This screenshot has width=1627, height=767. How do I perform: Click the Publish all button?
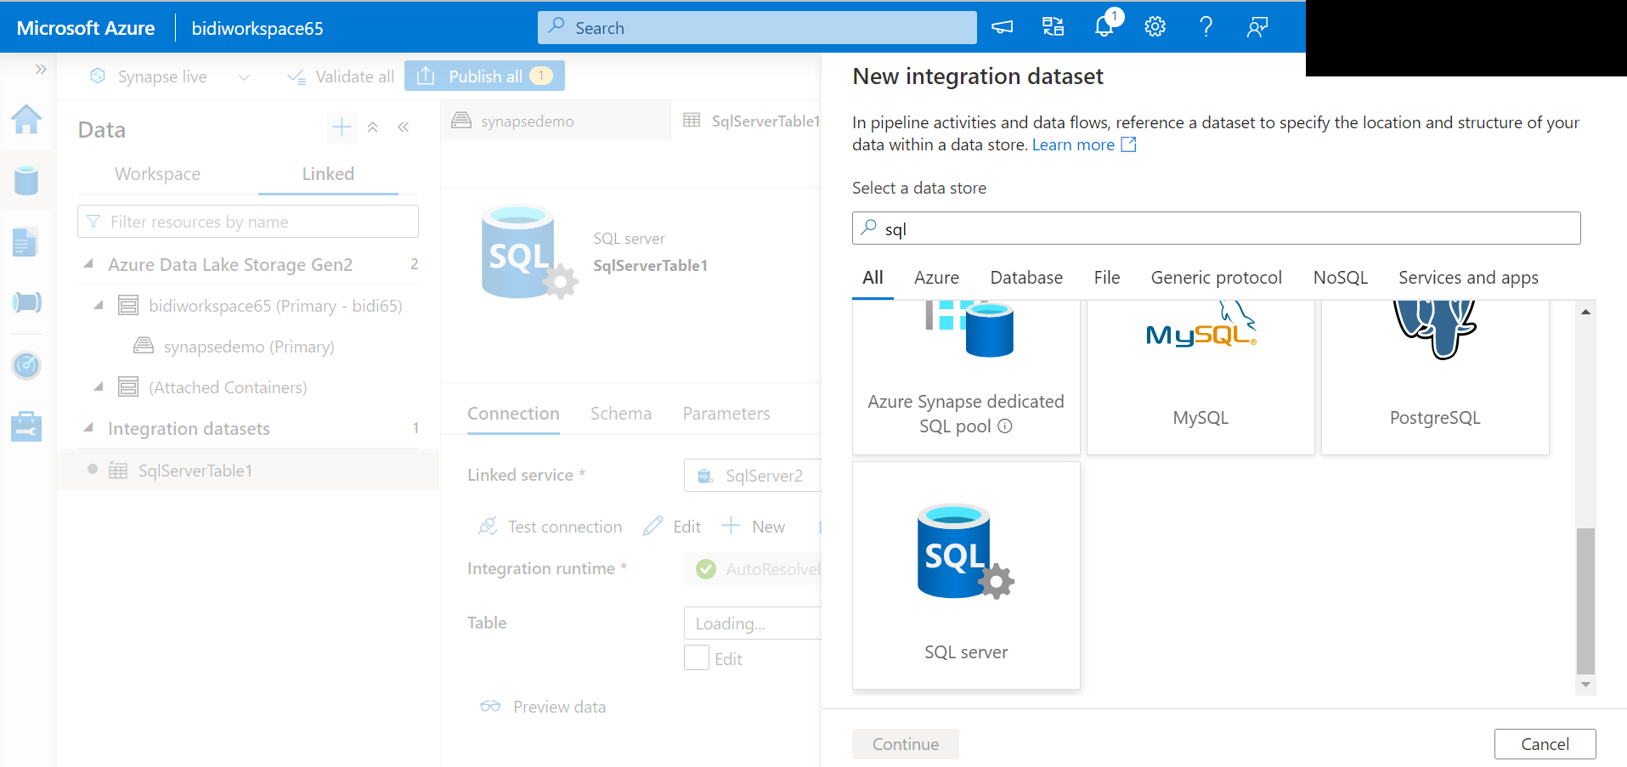pyautogui.click(x=484, y=76)
